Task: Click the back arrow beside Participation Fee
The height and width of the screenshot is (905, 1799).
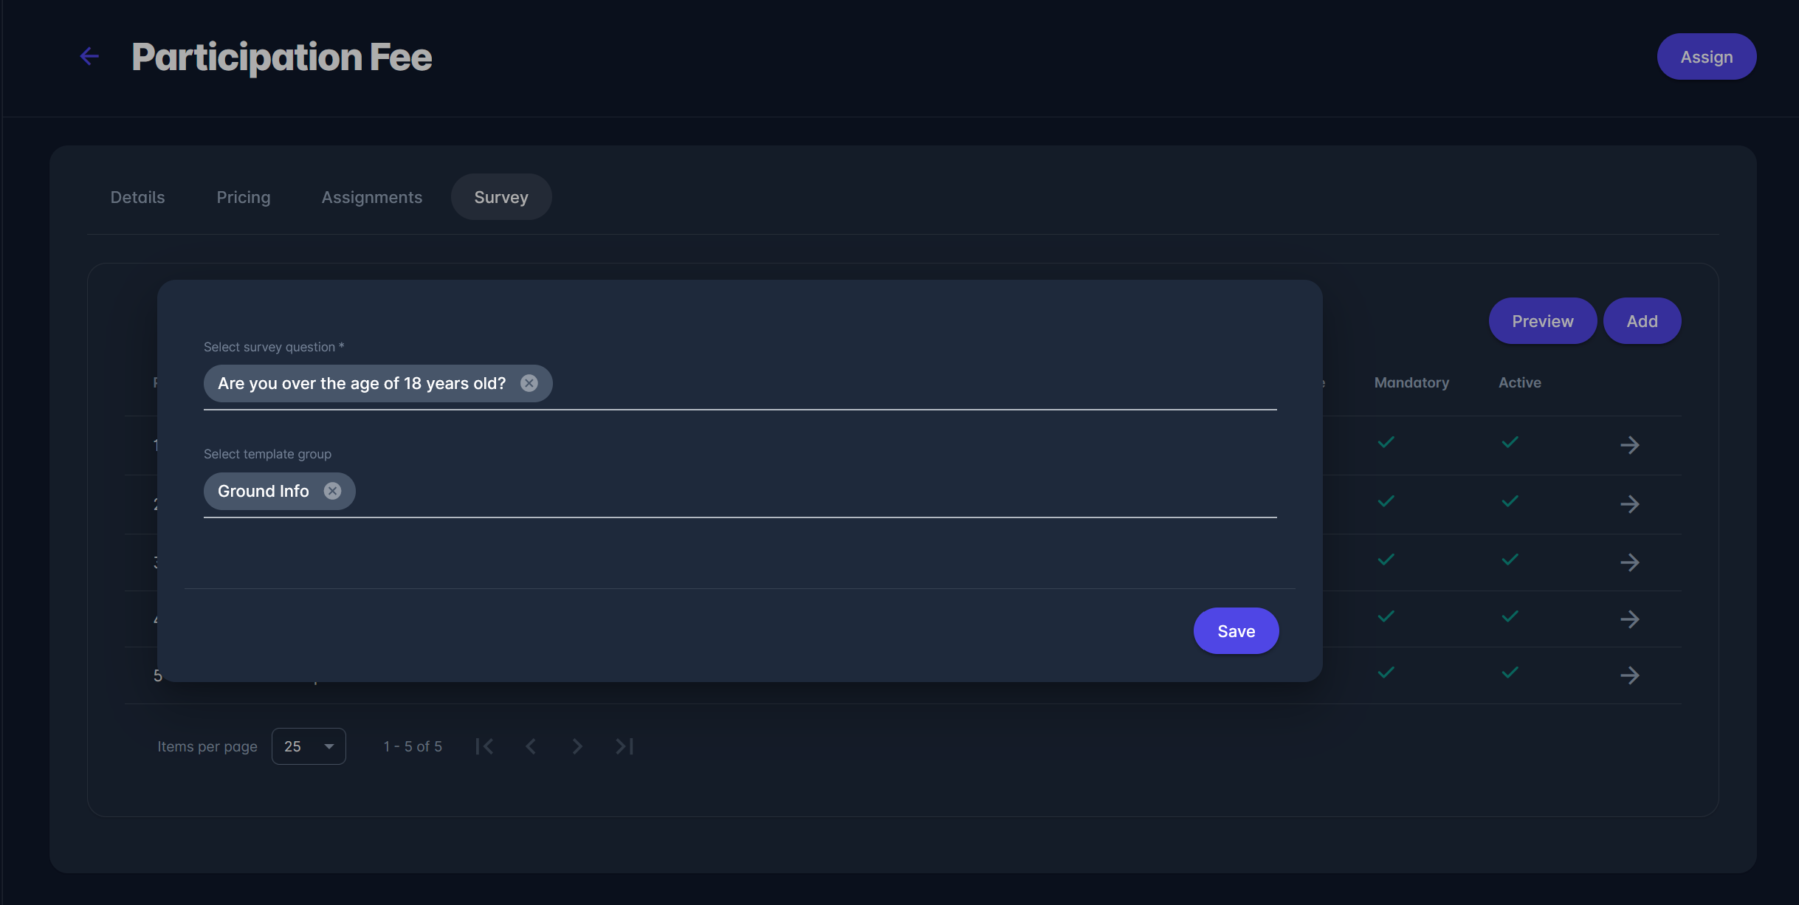Action: click(89, 57)
